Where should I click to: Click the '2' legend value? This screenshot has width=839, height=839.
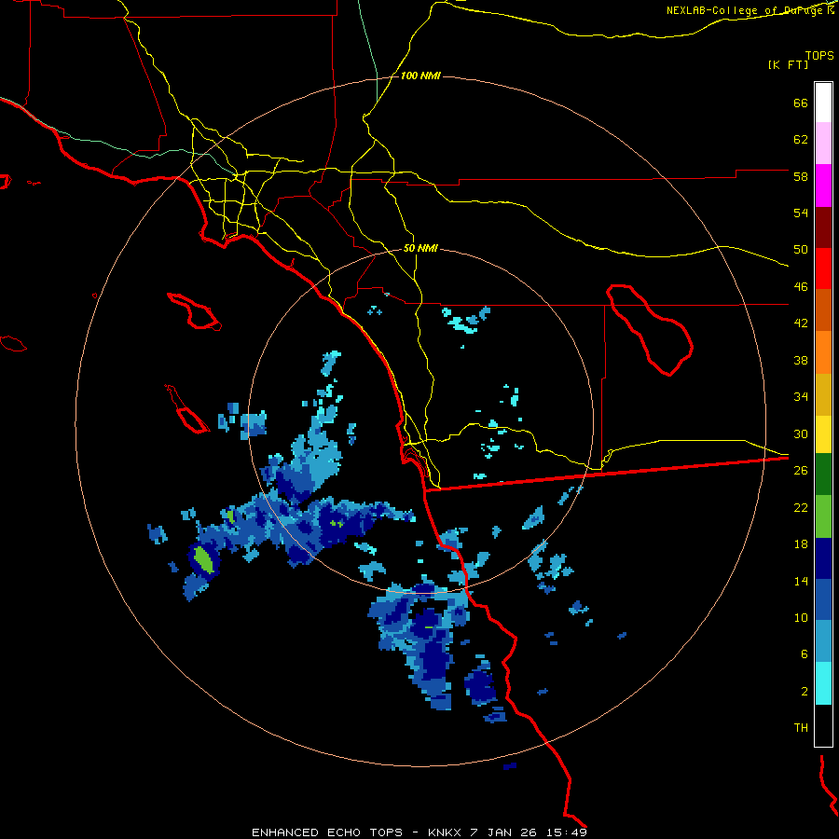[805, 692]
